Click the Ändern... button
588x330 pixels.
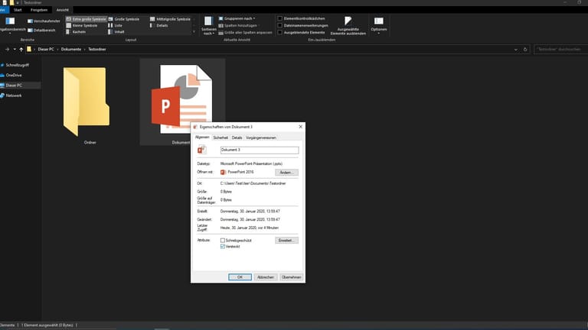coord(286,173)
